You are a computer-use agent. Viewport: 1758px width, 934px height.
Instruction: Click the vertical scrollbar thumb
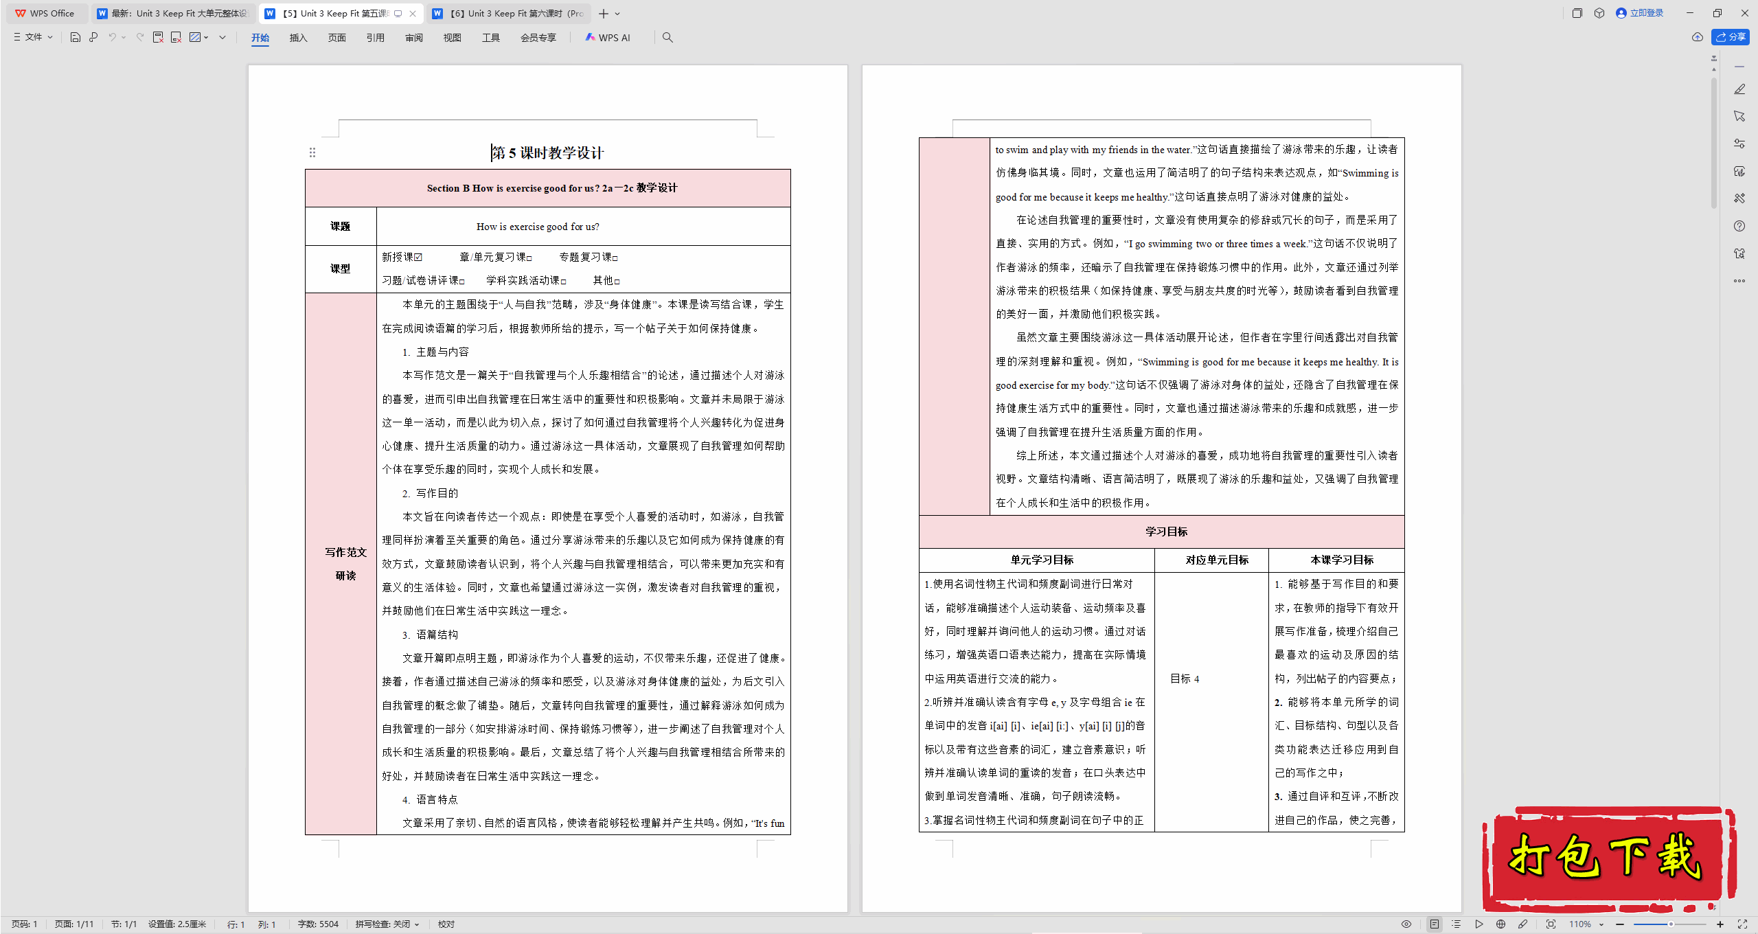[x=1714, y=143]
